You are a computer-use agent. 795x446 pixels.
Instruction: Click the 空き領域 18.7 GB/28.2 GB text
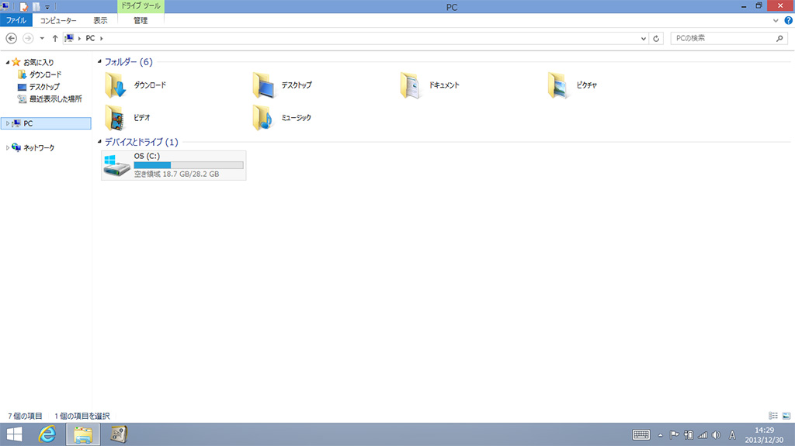click(176, 174)
